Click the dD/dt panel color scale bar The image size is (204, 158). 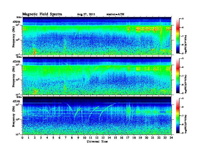[178, 76]
